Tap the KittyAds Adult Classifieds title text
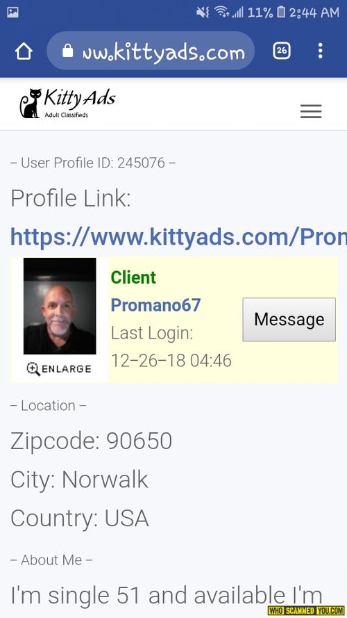 78,102
